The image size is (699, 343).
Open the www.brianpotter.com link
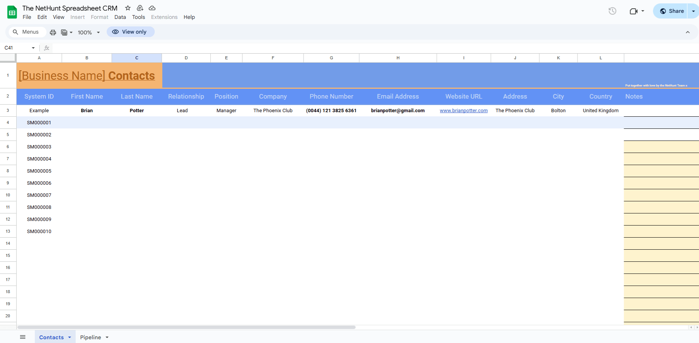(x=464, y=110)
